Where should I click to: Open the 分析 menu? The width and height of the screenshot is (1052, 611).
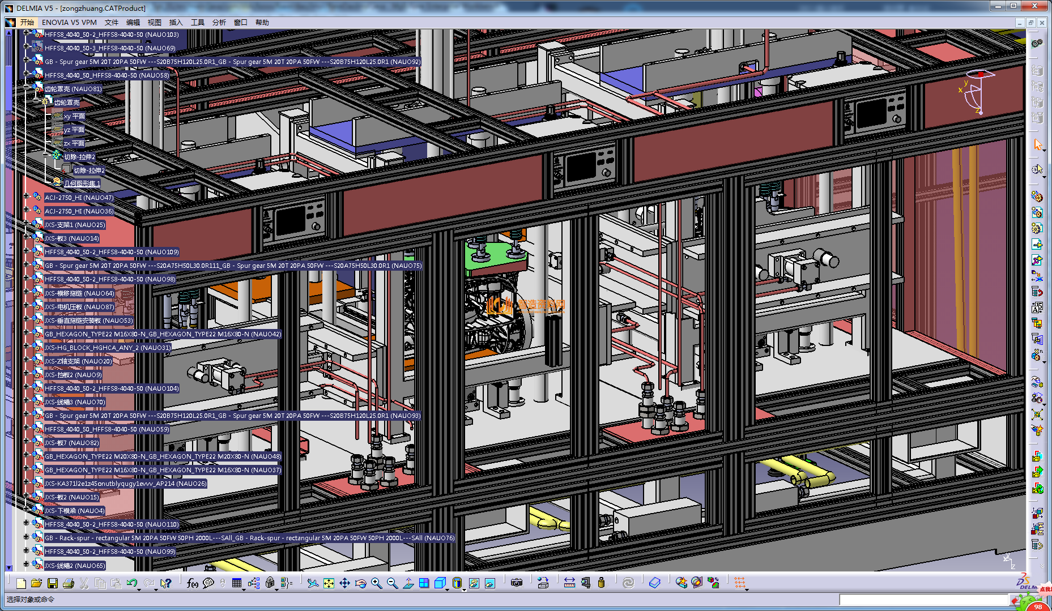[219, 23]
